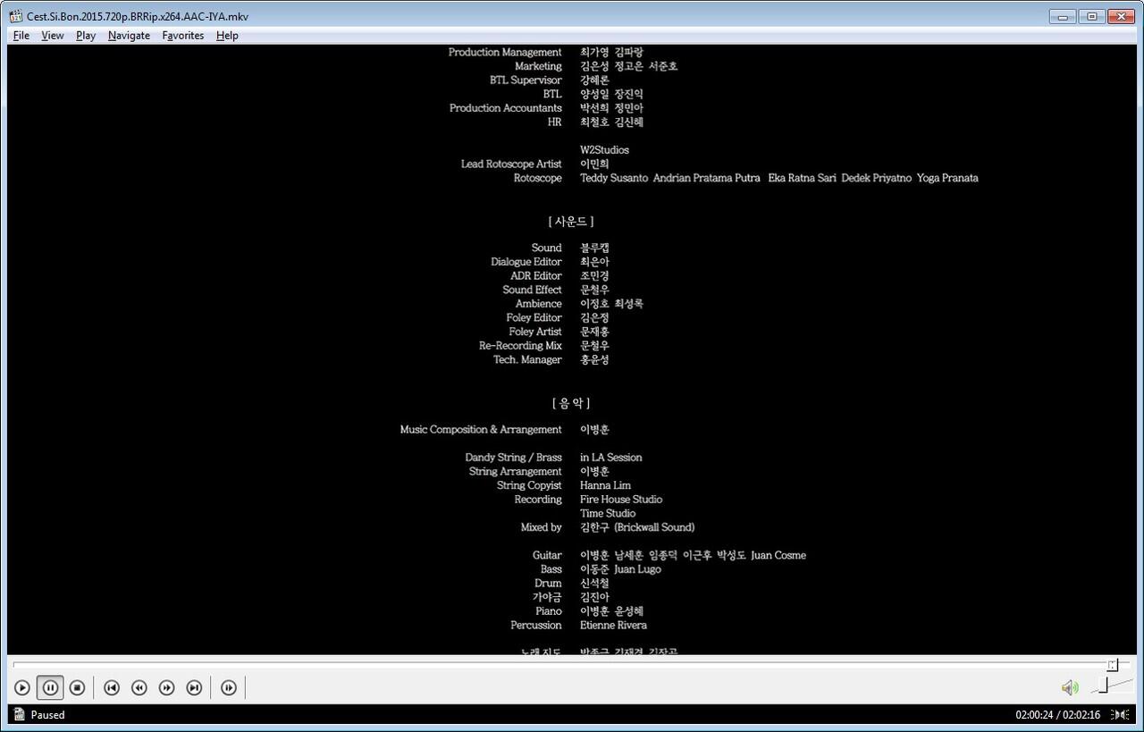
Task: Stop video playback
Action: point(78,687)
